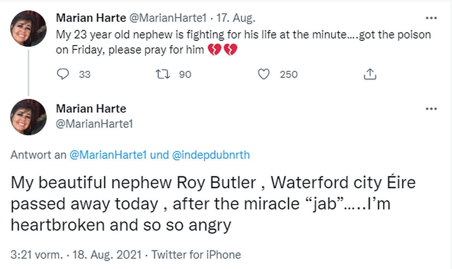The image size is (452, 269).
Task: Click Marian Harte avatar in second tweet
Action: [29, 117]
